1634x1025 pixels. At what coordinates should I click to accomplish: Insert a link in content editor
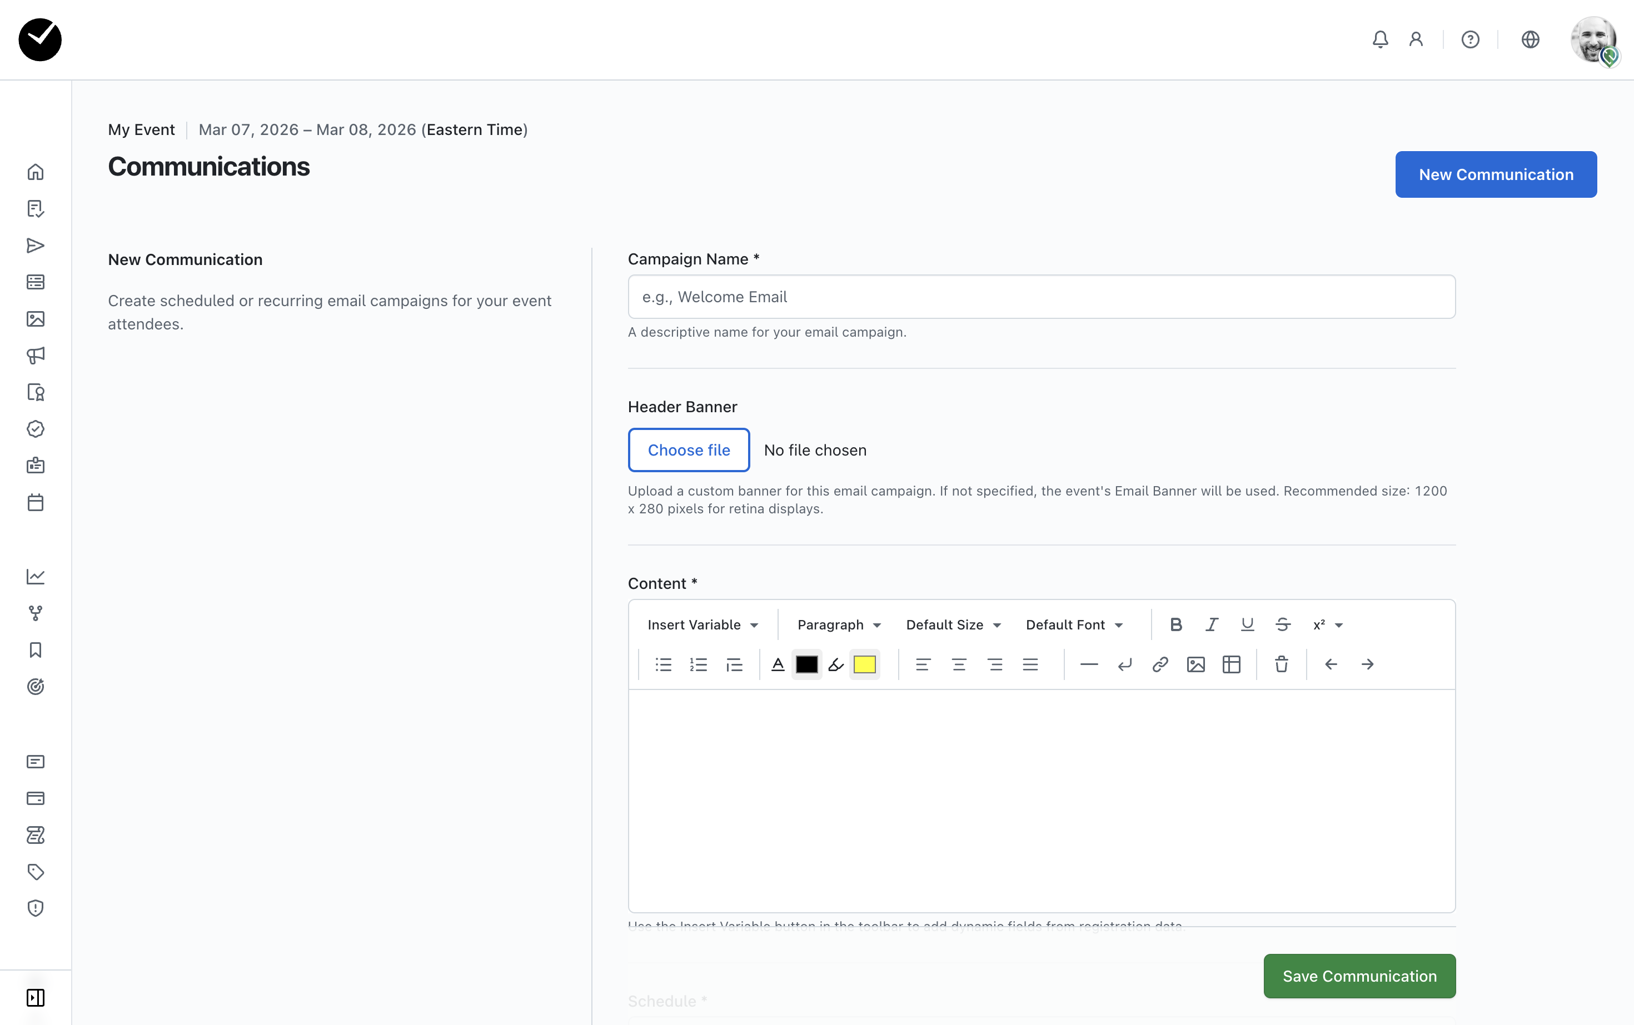tap(1160, 664)
